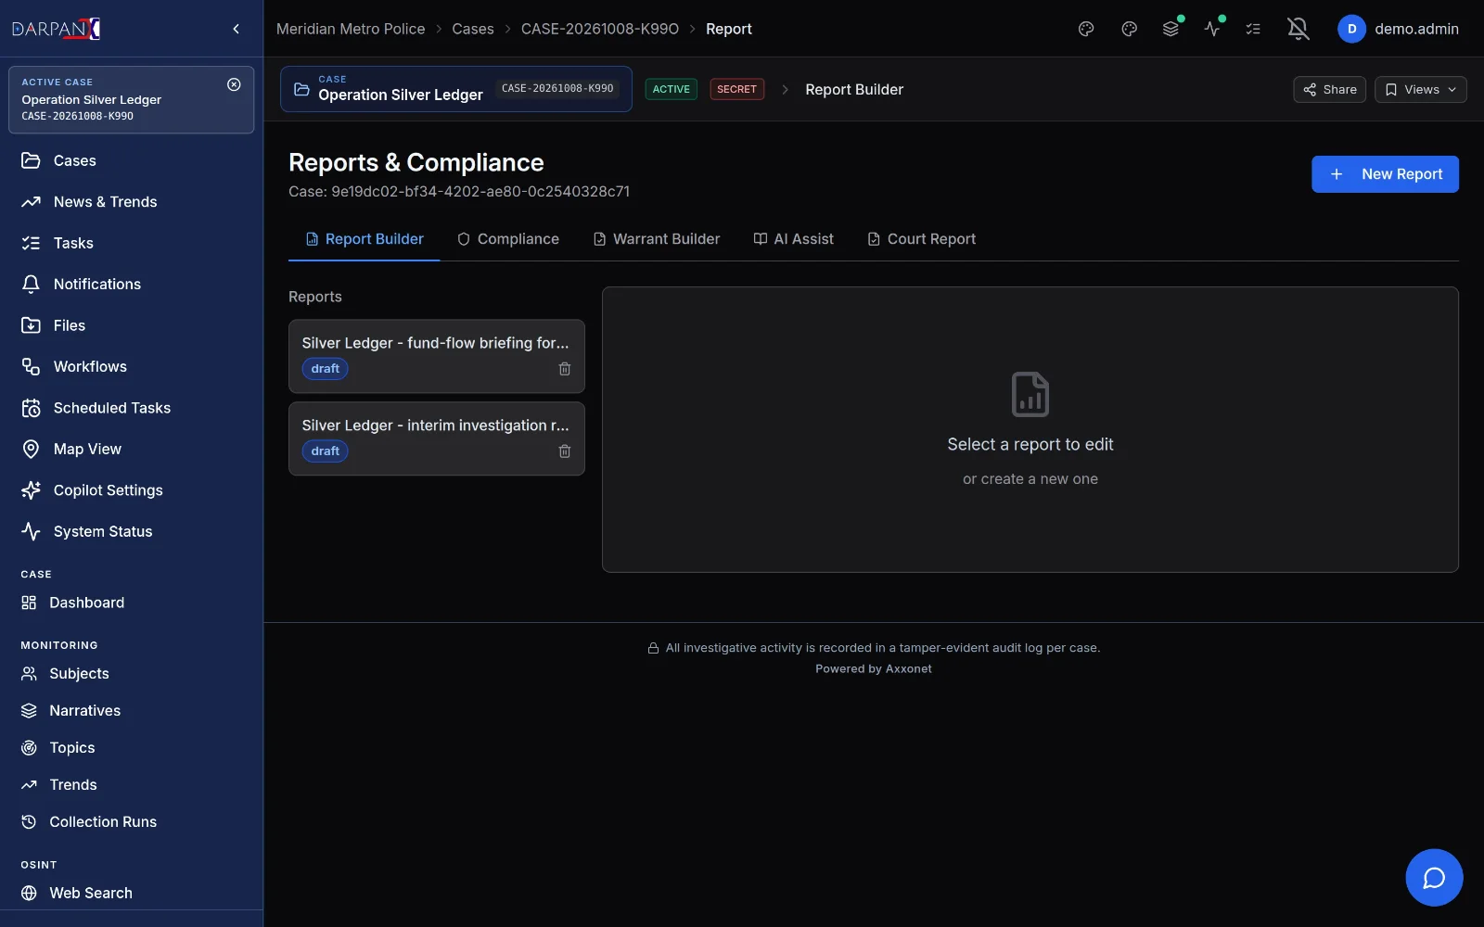
Task: Open the activity pulse icon in top bar
Action: [x=1212, y=29]
